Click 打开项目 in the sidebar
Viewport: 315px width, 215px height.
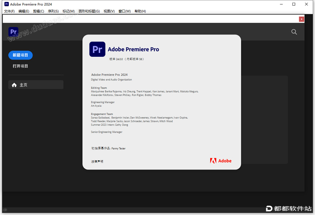coord(20,66)
